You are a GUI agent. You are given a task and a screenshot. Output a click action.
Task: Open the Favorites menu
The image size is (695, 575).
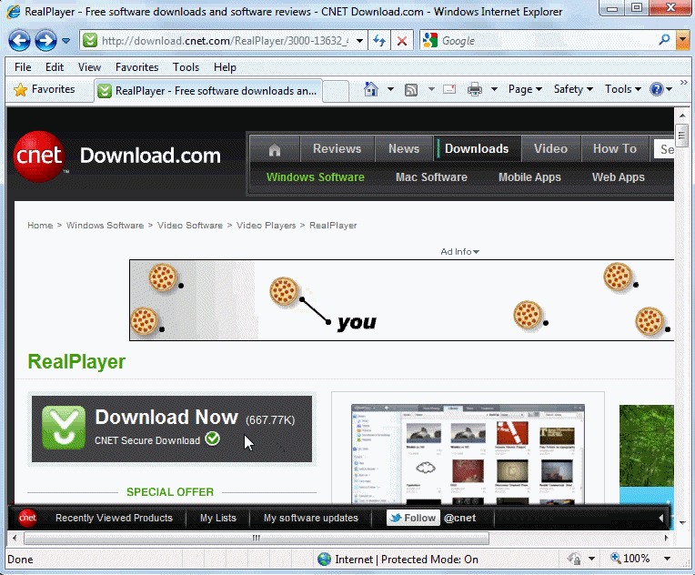tap(137, 67)
